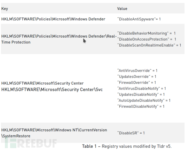This screenshot has height=150, width=188.
Task: Click the FirewallDisableNotify value
Action: click(x=141, y=106)
